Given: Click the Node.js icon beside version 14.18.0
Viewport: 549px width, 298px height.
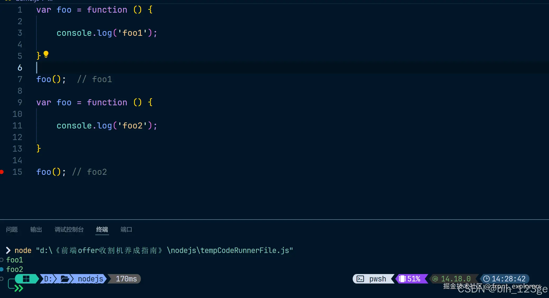Looking at the screenshot, I should pos(435,279).
